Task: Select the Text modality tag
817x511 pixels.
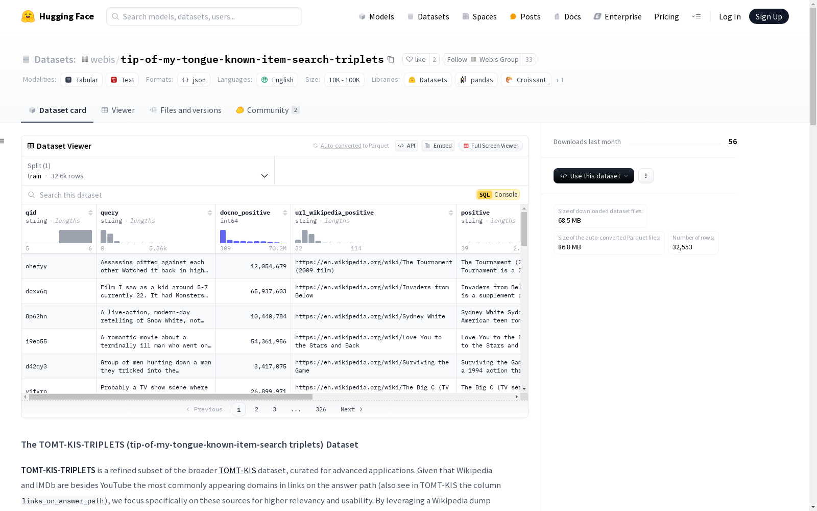Action: (x=123, y=80)
